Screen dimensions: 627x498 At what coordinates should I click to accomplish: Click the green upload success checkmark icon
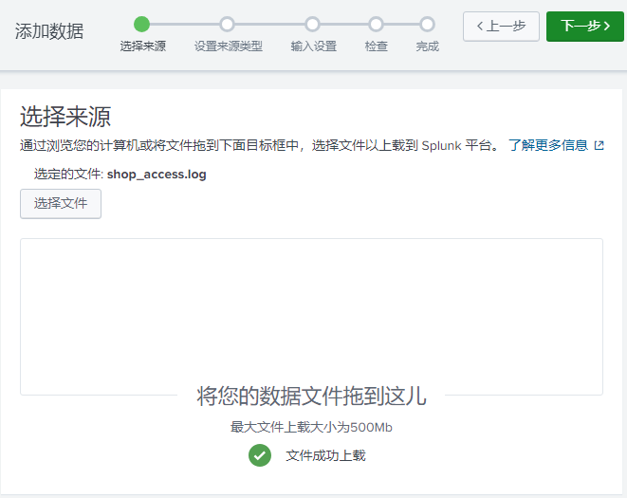[260, 455]
